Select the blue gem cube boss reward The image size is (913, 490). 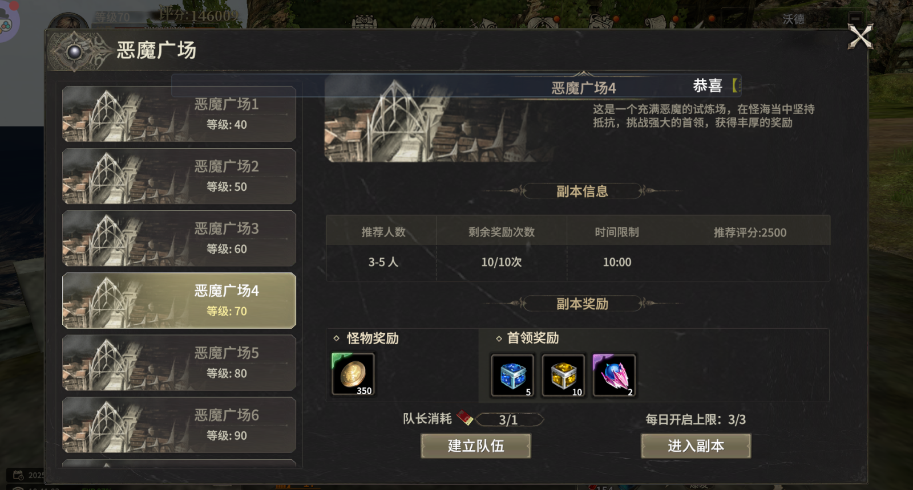[x=512, y=375]
